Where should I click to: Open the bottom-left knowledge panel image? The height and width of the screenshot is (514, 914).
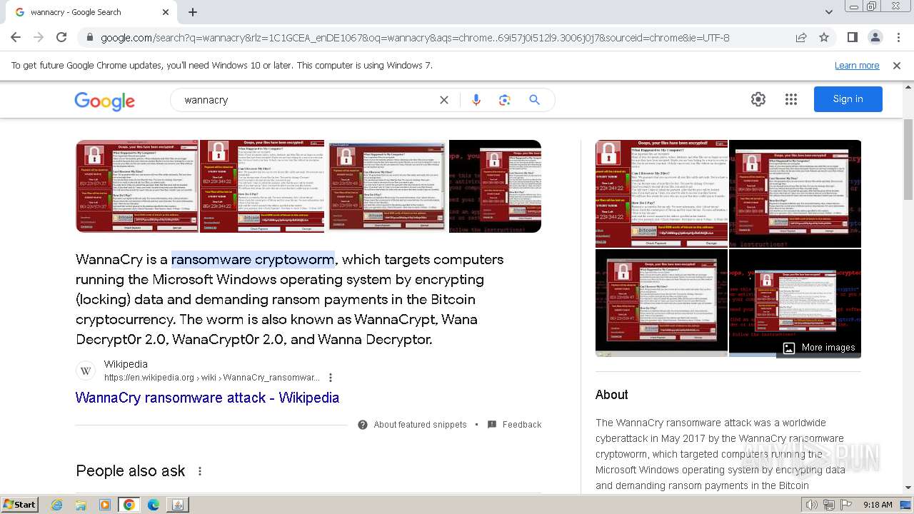(662, 303)
